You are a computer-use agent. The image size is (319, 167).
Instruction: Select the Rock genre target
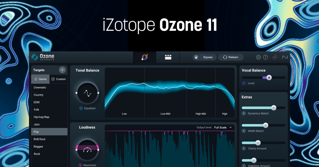(49, 154)
